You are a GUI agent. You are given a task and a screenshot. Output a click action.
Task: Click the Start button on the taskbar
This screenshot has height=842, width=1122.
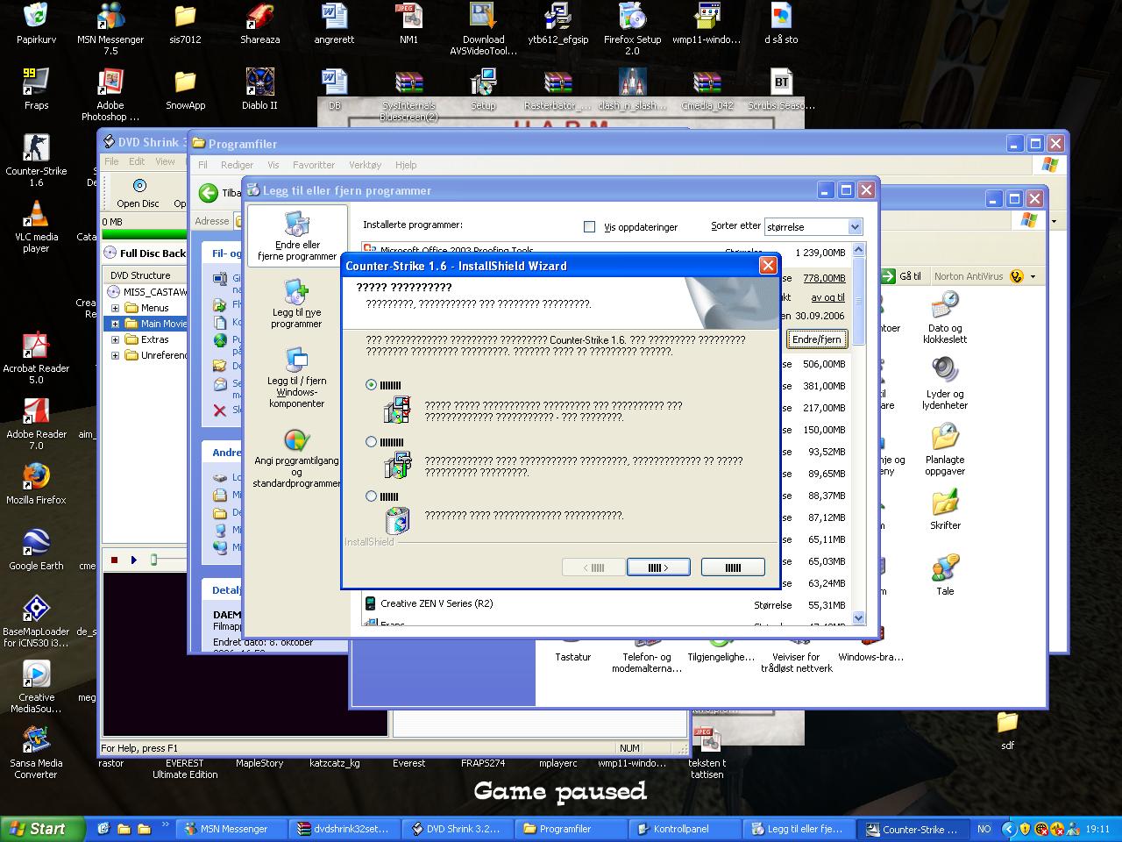pyautogui.click(x=44, y=829)
